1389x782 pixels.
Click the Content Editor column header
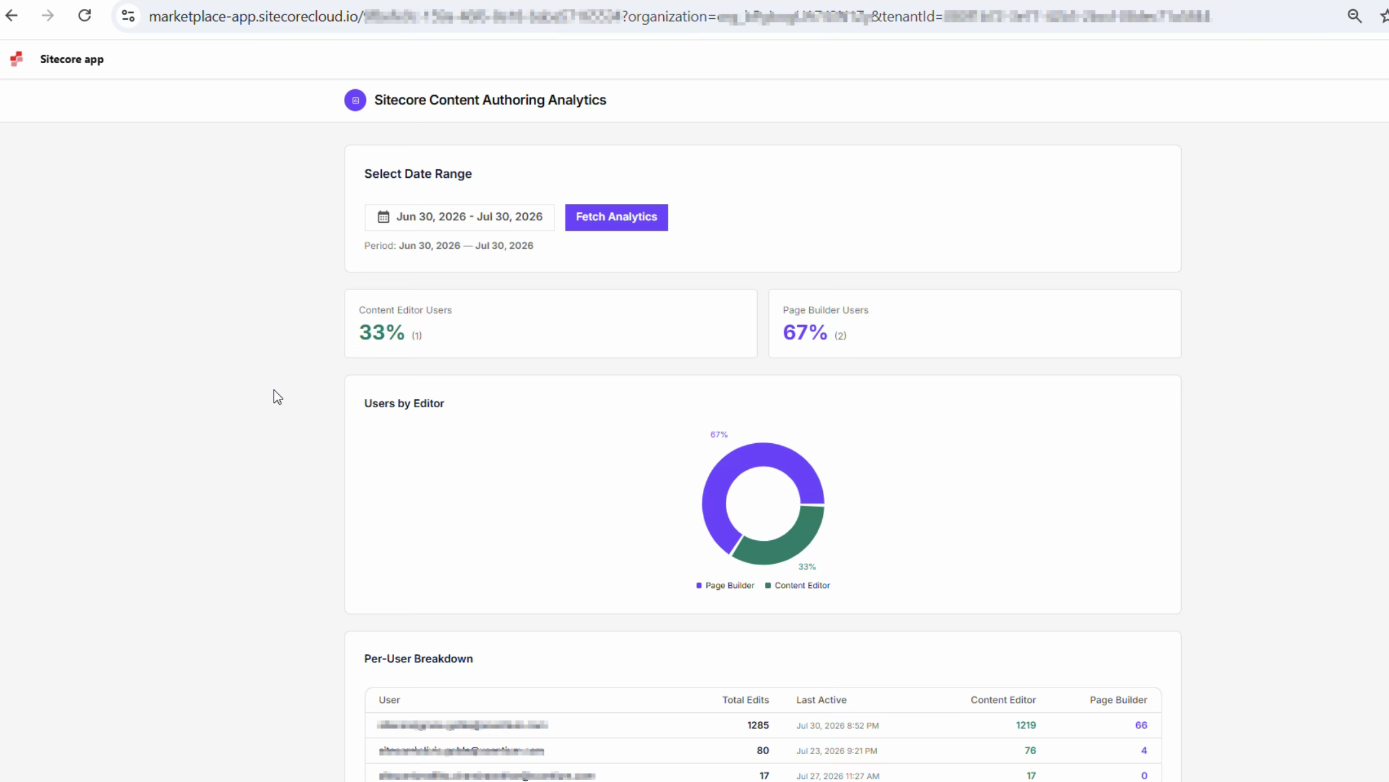click(1003, 700)
